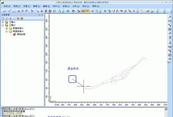Click the diagonal line draw tool

37,11
